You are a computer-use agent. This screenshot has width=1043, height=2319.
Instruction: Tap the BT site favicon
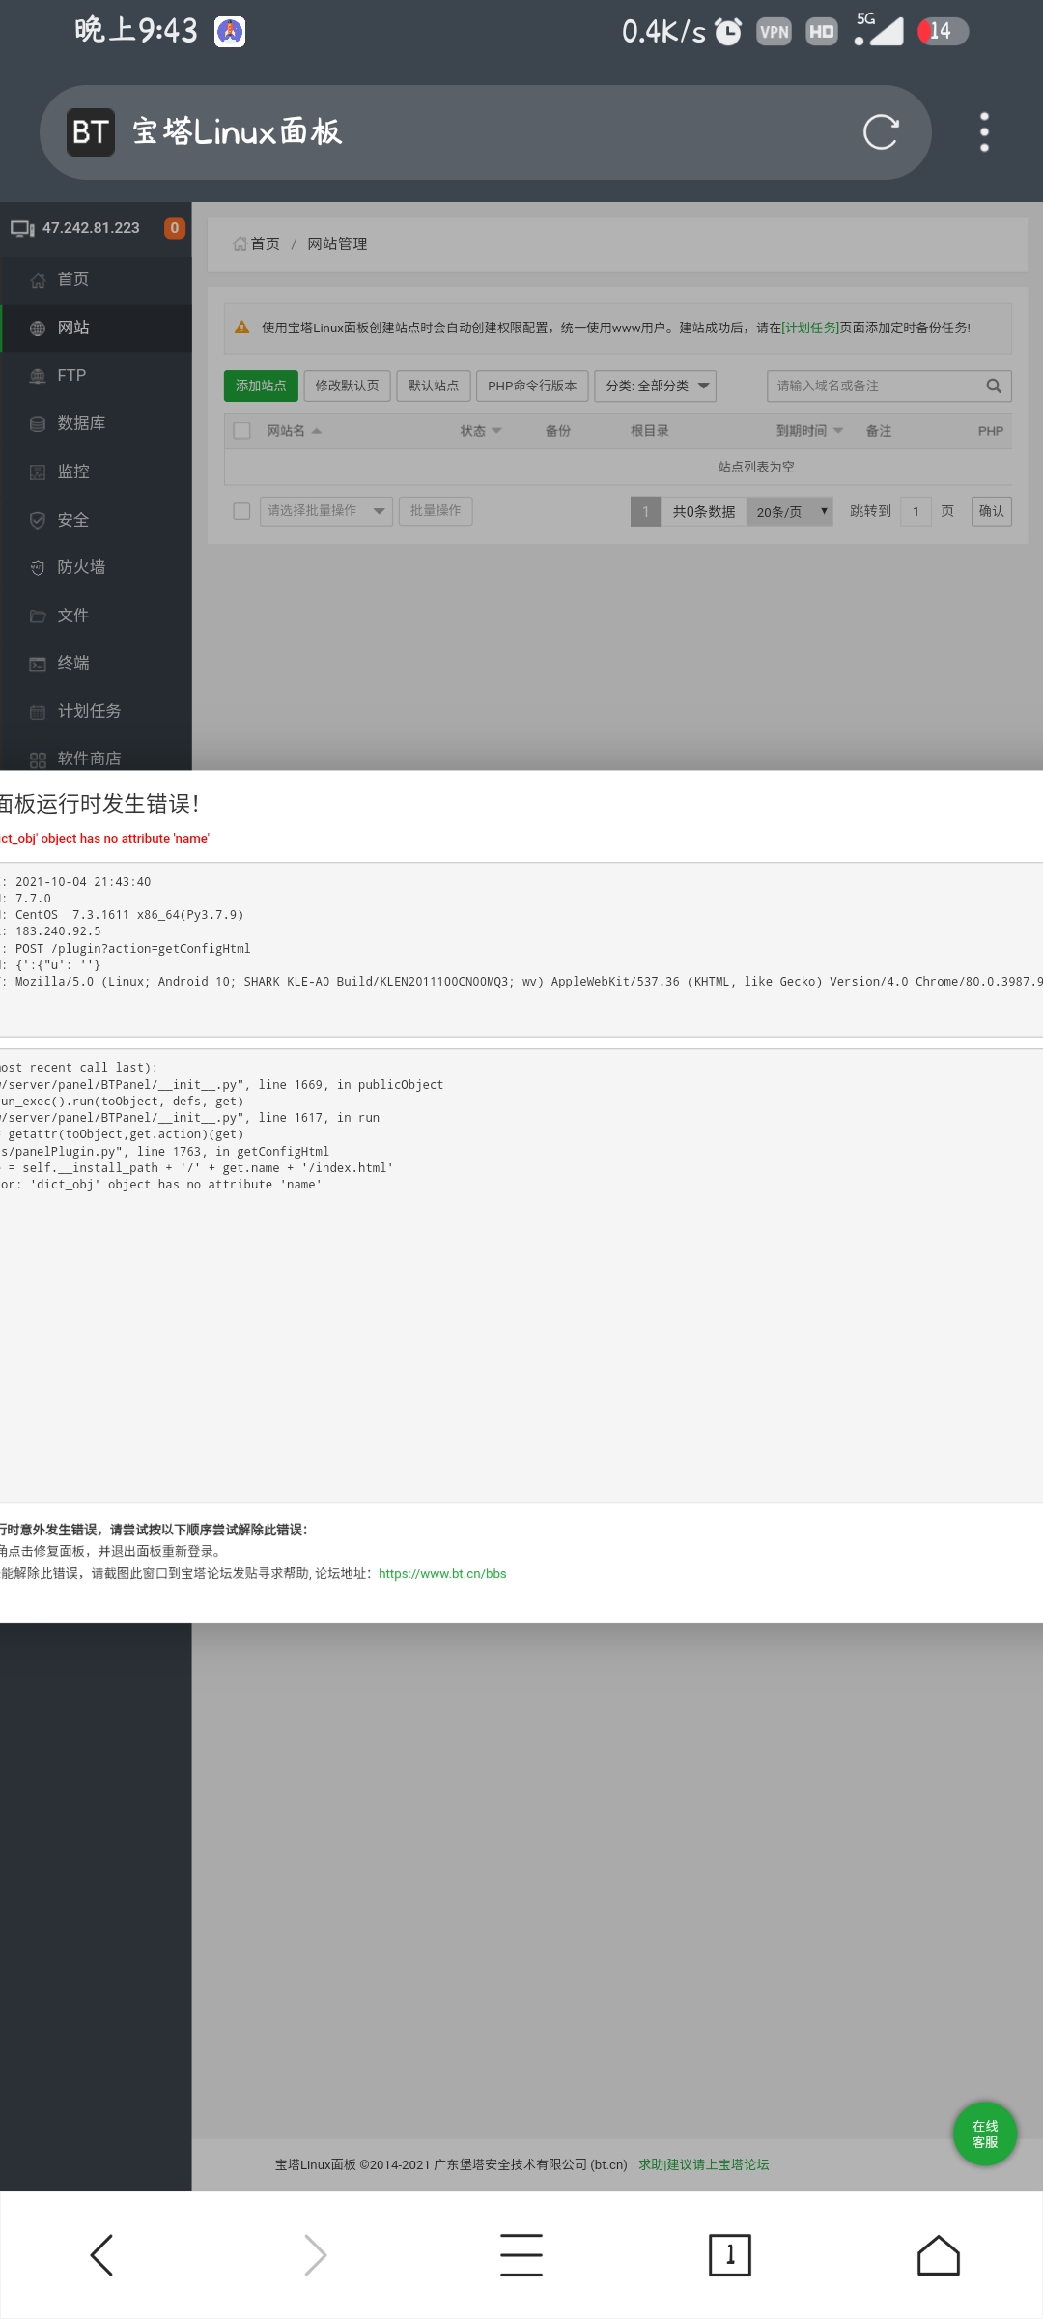point(91,132)
